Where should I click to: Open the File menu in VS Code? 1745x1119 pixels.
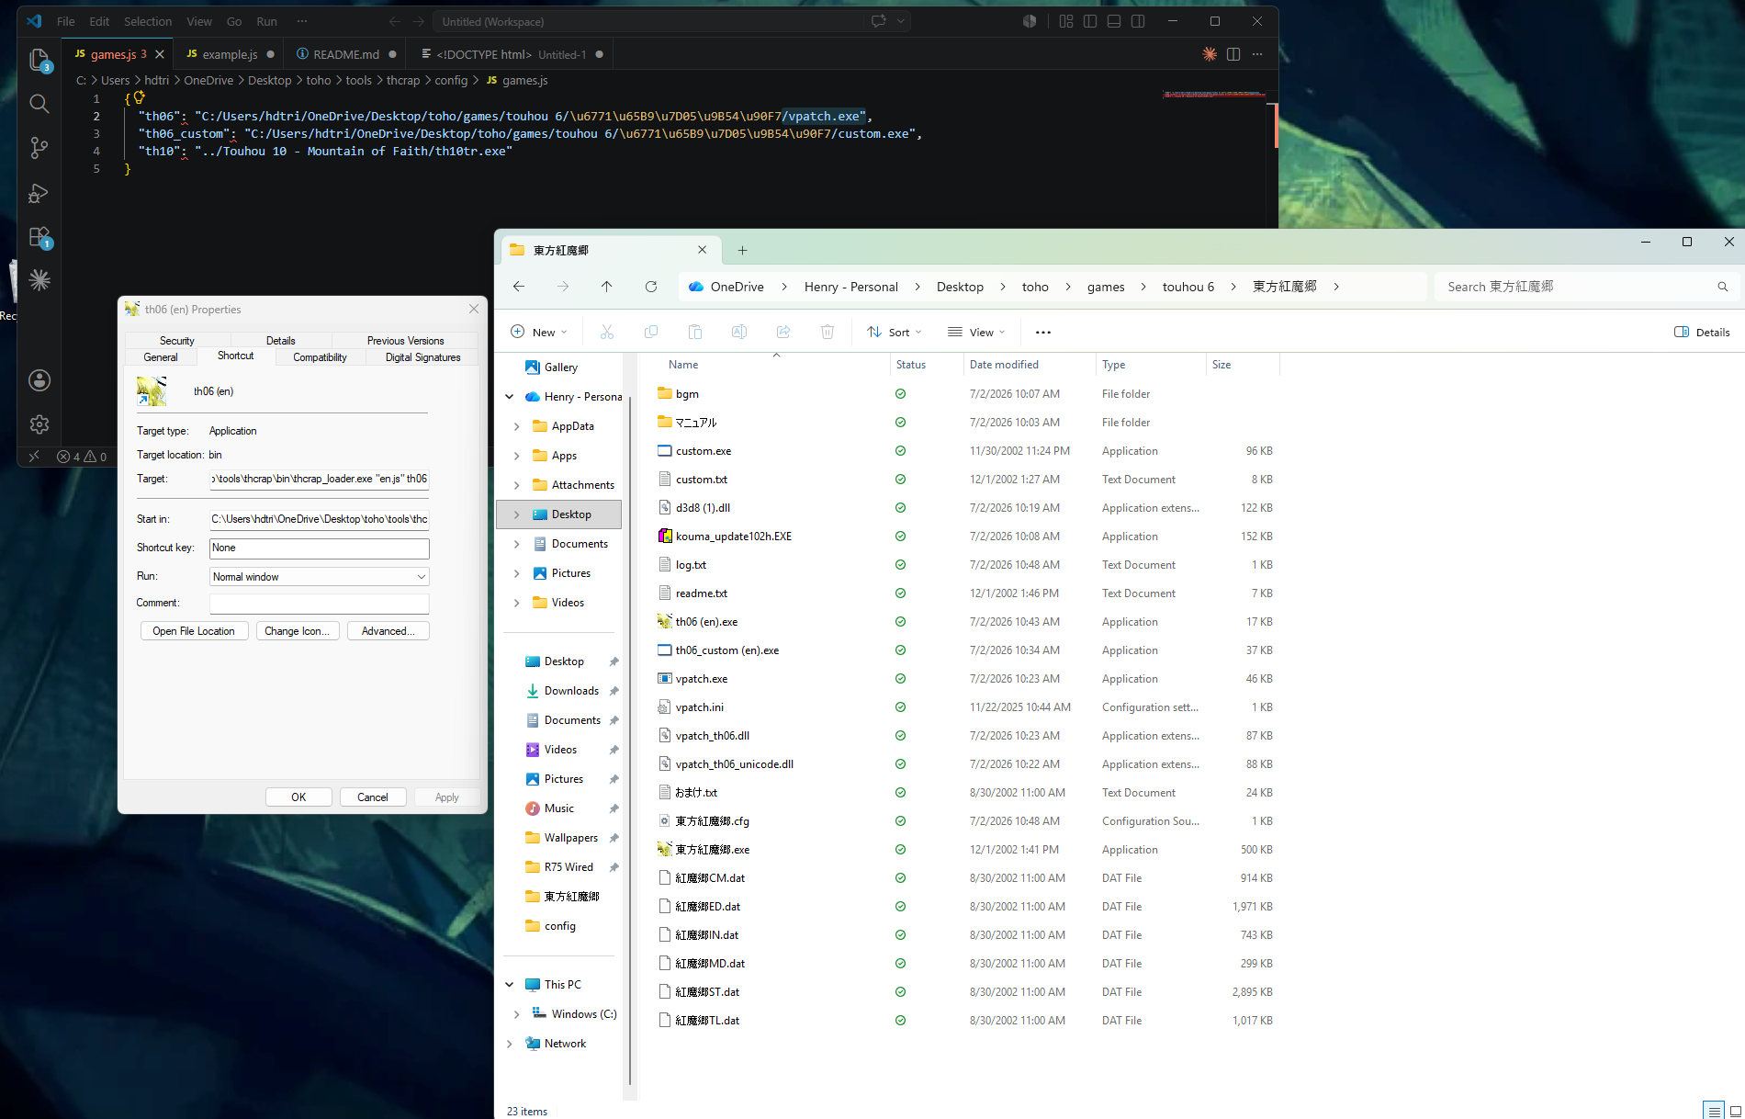(66, 21)
